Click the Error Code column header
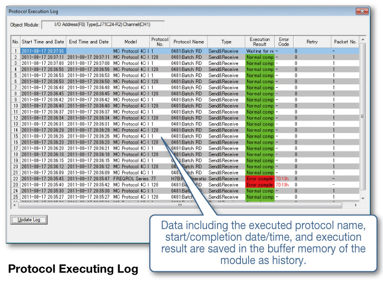The width and height of the screenshot is (383, 283). (x=284, y=42)
